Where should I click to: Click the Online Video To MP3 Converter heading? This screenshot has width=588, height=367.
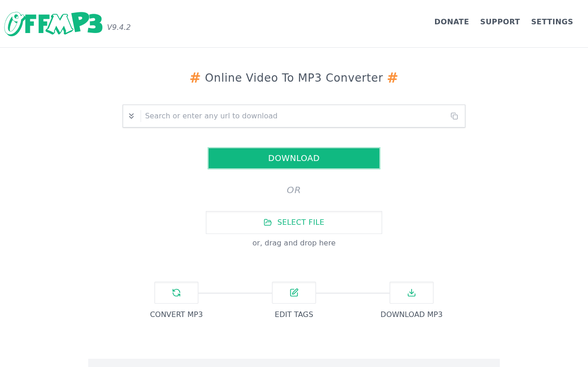(294, 78)
